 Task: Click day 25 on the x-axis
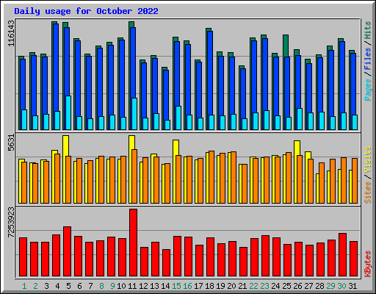[286, 286]
